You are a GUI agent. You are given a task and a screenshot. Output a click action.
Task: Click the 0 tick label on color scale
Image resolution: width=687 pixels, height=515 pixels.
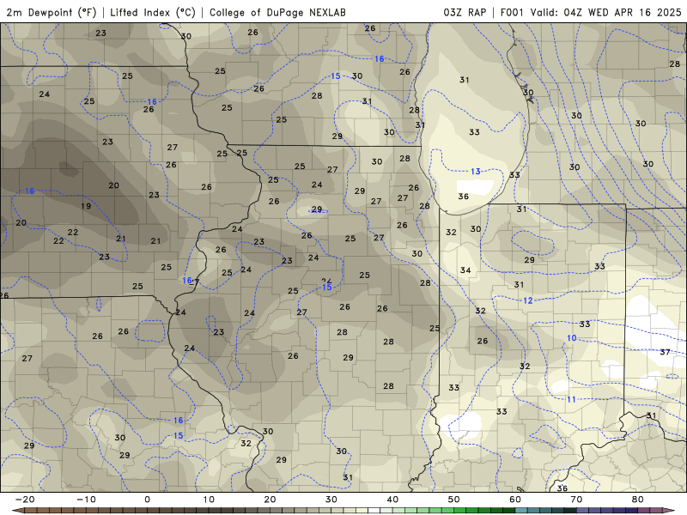(x=147, y=500)
